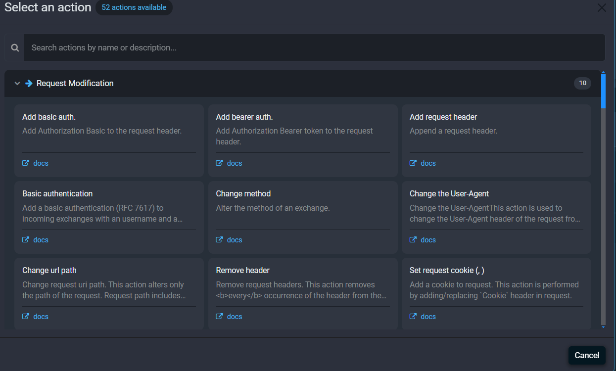Click the 10 count badge in section header
The width and height of the screenshot is (616, 371).
coord(582,83)
